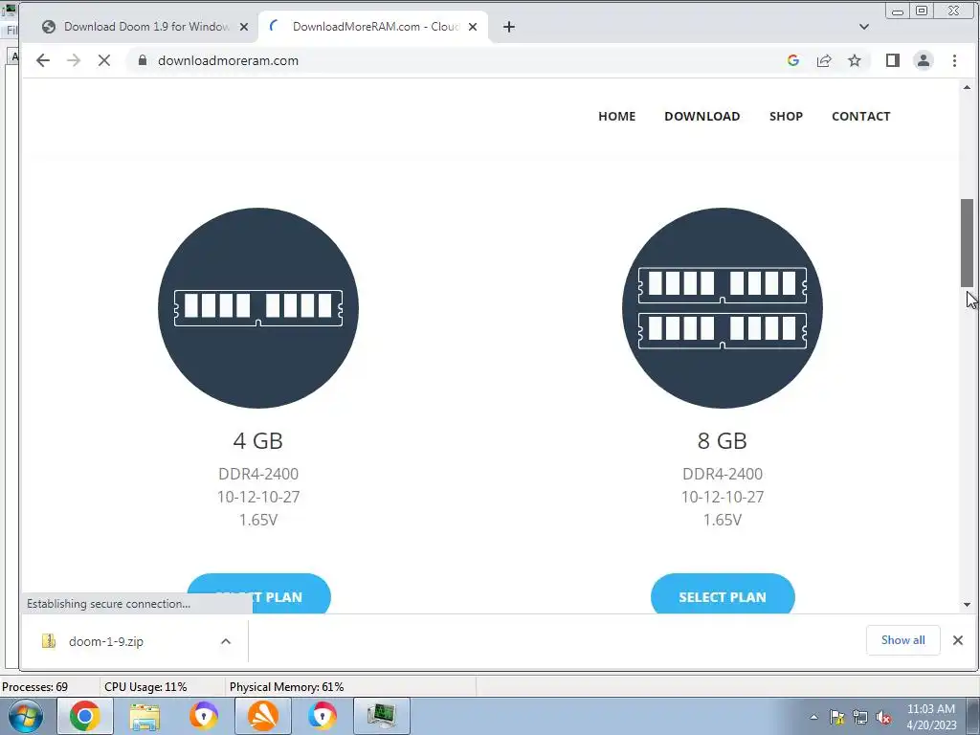Open the DOWNLOAD nav link
Image resolution: width=980 pixels, height=735 pixels.
pos(702,116)
